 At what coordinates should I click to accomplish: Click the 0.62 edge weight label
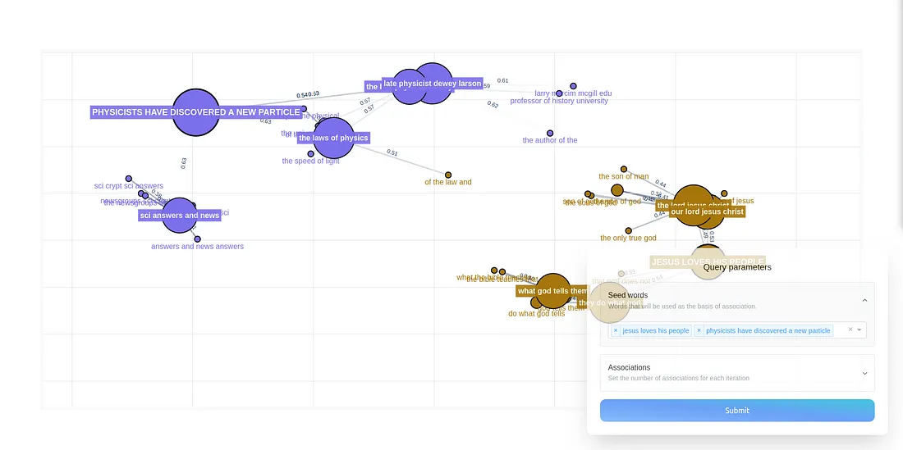tap(493, 104)
